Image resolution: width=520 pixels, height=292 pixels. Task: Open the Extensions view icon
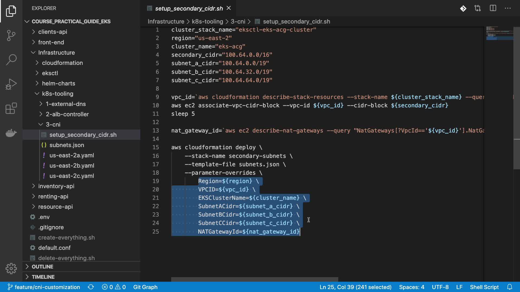[x=11, y=108]
